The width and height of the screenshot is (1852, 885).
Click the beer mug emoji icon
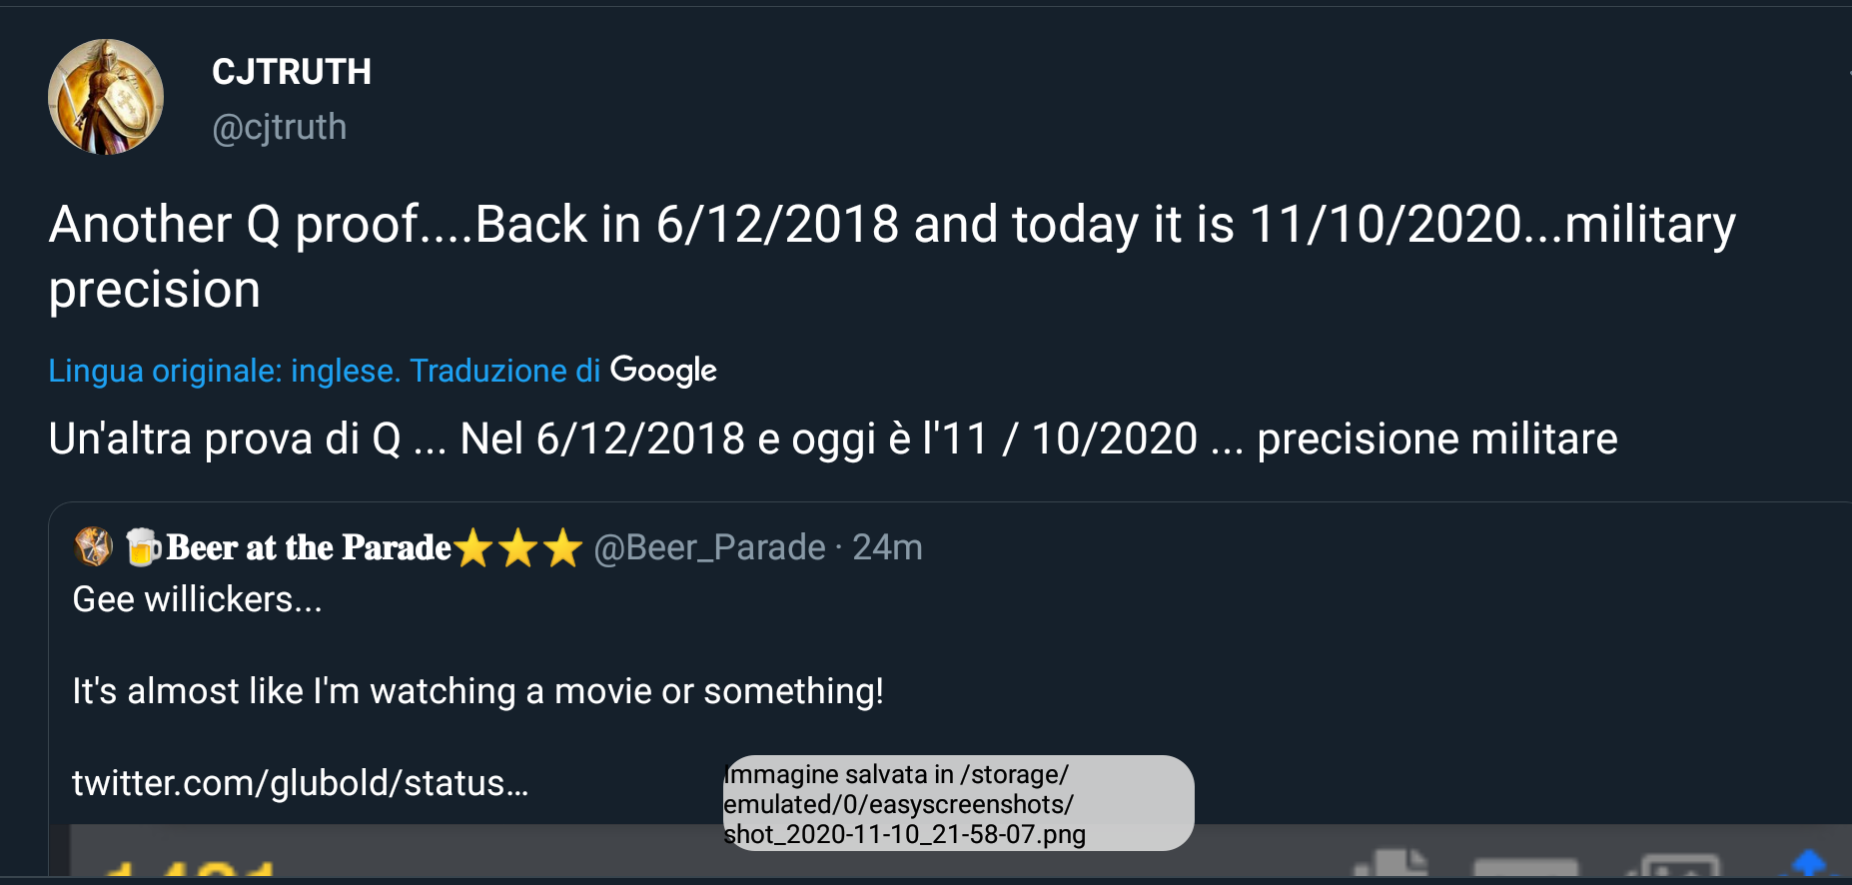[143, 546]
